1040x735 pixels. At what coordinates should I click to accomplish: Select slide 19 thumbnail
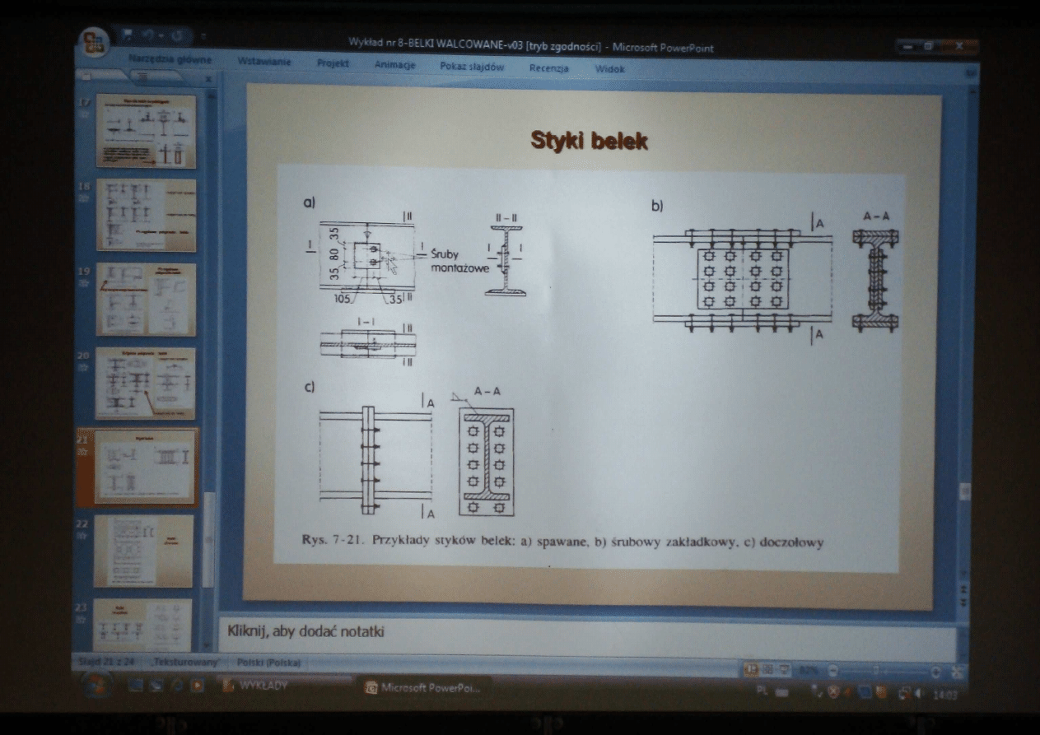(x=146, y=300)
